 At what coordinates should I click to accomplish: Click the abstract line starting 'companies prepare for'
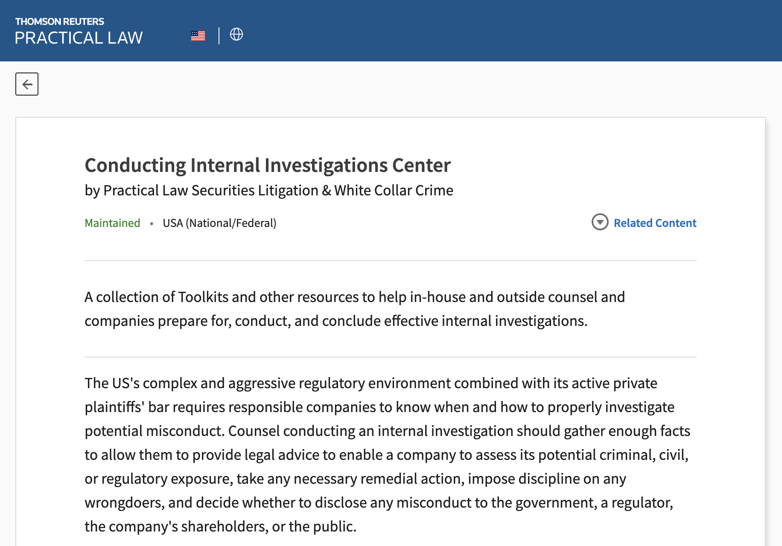[x=336, y=321]
